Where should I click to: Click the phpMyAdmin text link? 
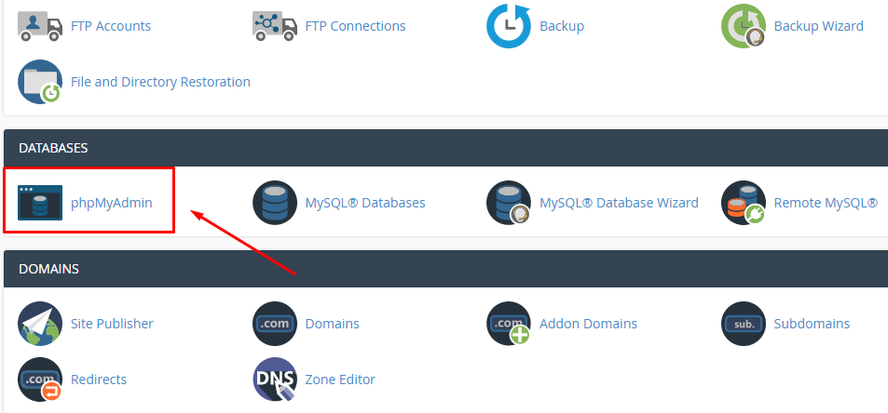coord(112,202)
